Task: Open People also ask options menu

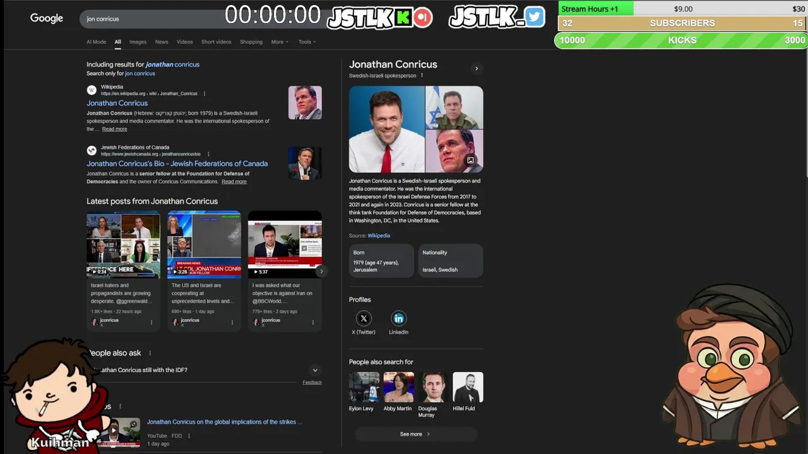Action: (150, 353)
